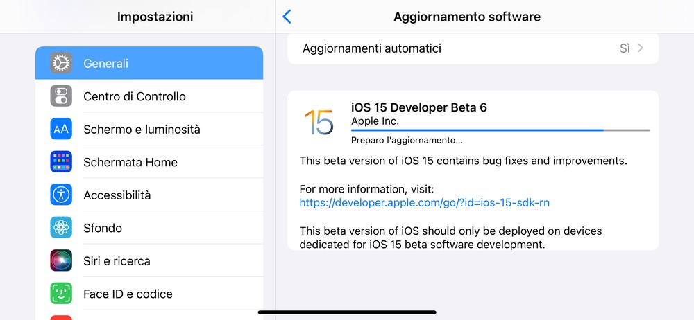
Task: Open Siri e ricerca settings
Action: 149,260
